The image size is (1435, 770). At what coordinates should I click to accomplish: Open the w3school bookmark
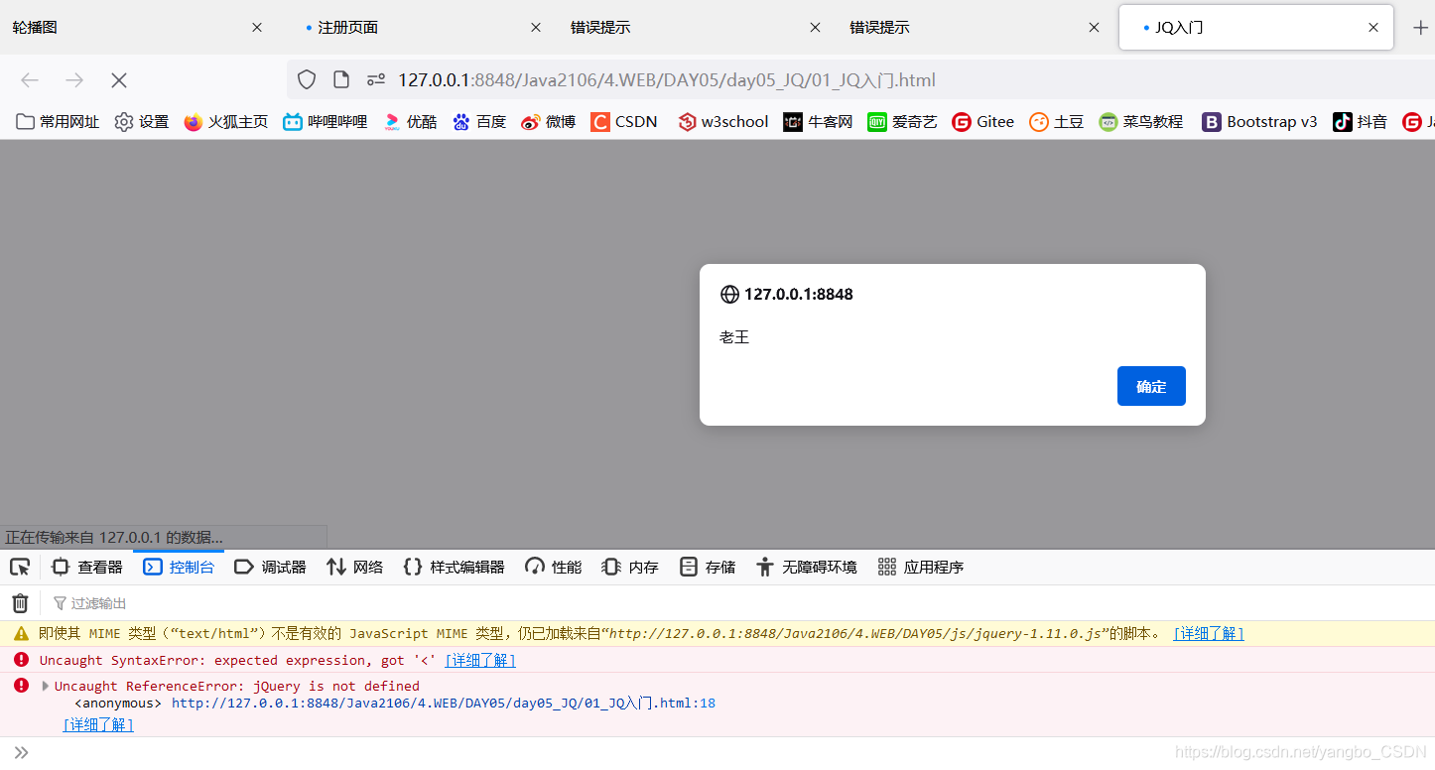point(723,122)
